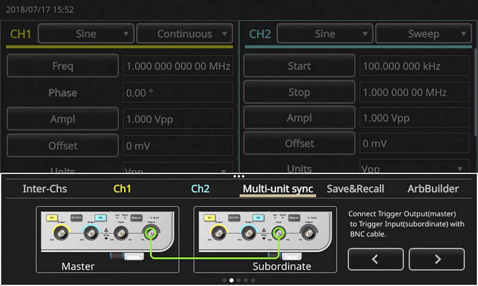Tap the CH1 frequency value field
This screenshot has height=286, width=478.
[178, 66]
